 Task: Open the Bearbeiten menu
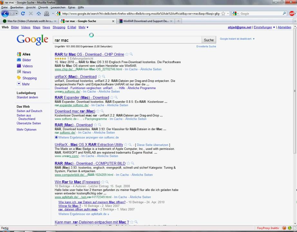click(17, 7)
